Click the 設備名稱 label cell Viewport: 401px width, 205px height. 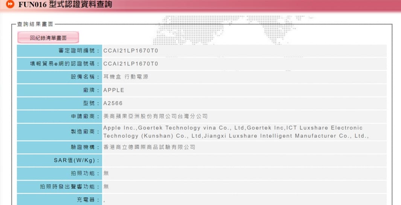tap(59, 77)
